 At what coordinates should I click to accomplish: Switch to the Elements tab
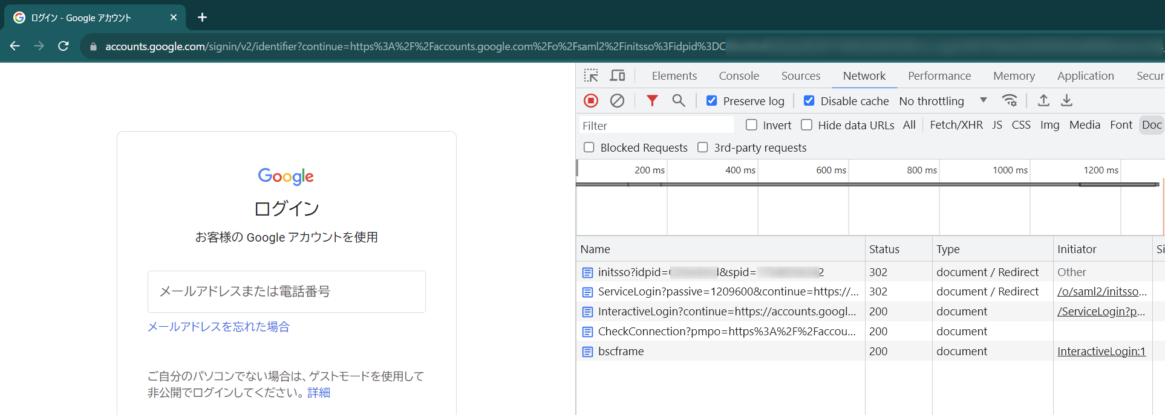point(674,76)
